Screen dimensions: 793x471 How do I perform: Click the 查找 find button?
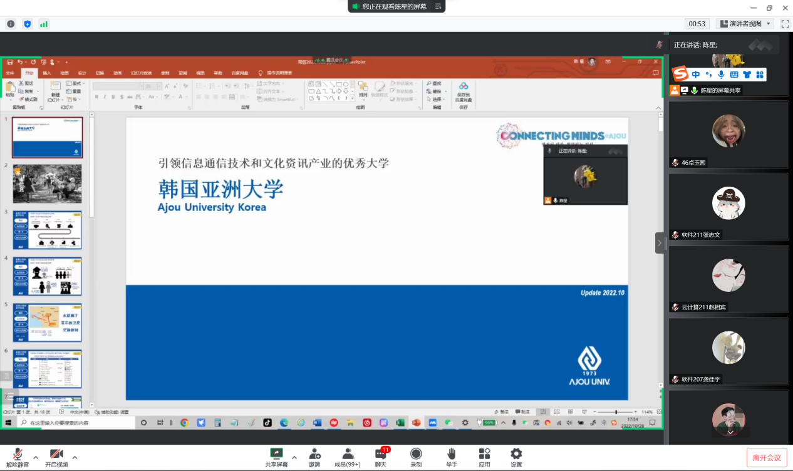click(x=433, y=83)
